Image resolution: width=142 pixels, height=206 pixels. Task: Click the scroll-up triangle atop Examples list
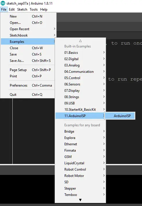[x=80, y=41]
